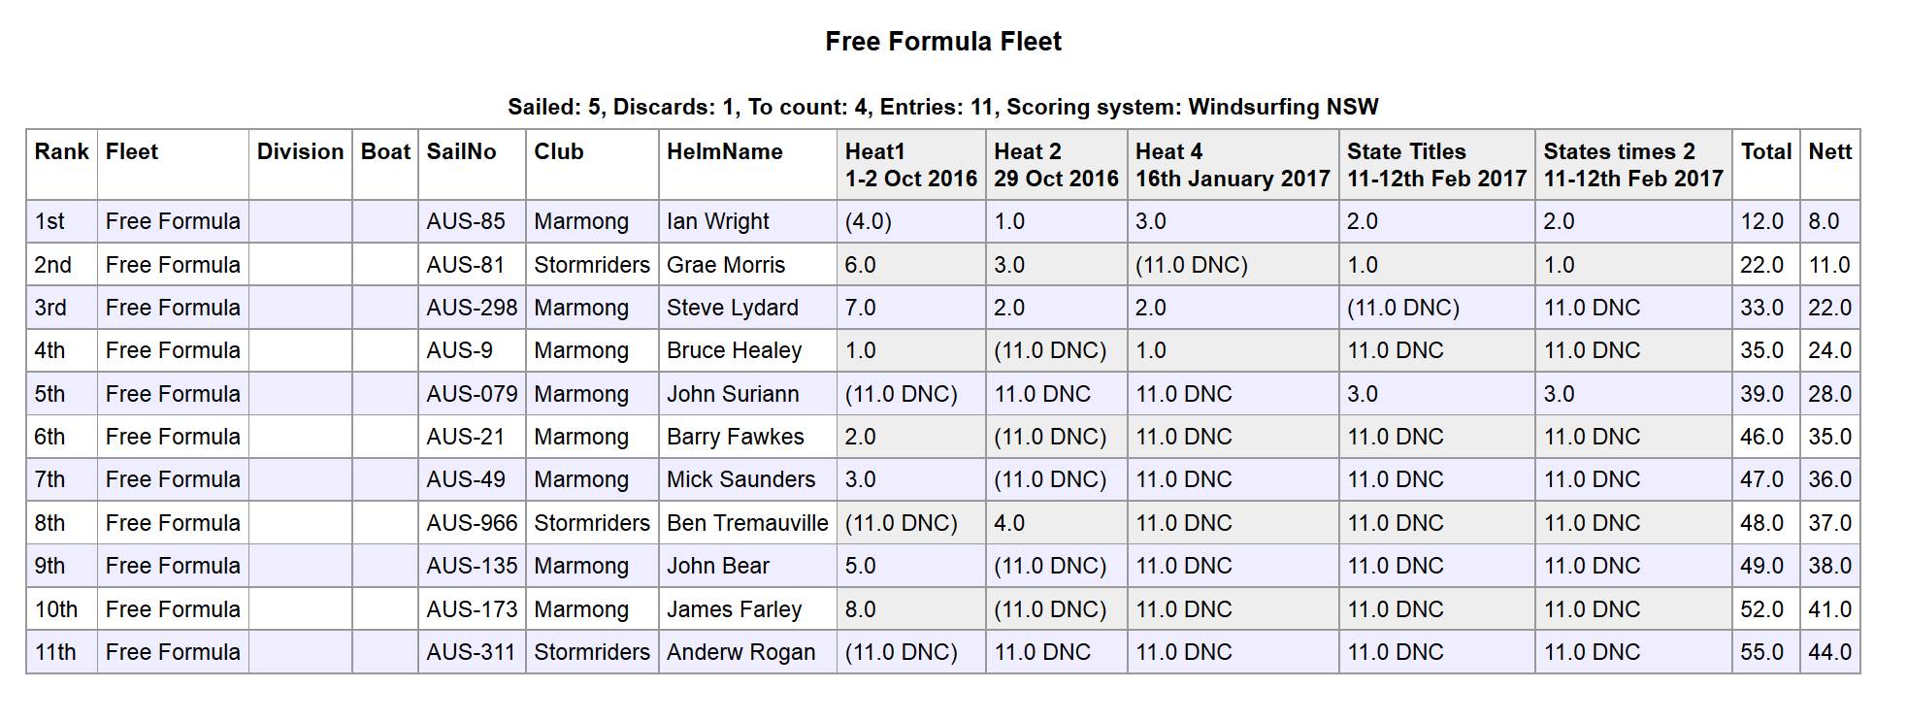Click sail number AUS-079

coord(472,394)
